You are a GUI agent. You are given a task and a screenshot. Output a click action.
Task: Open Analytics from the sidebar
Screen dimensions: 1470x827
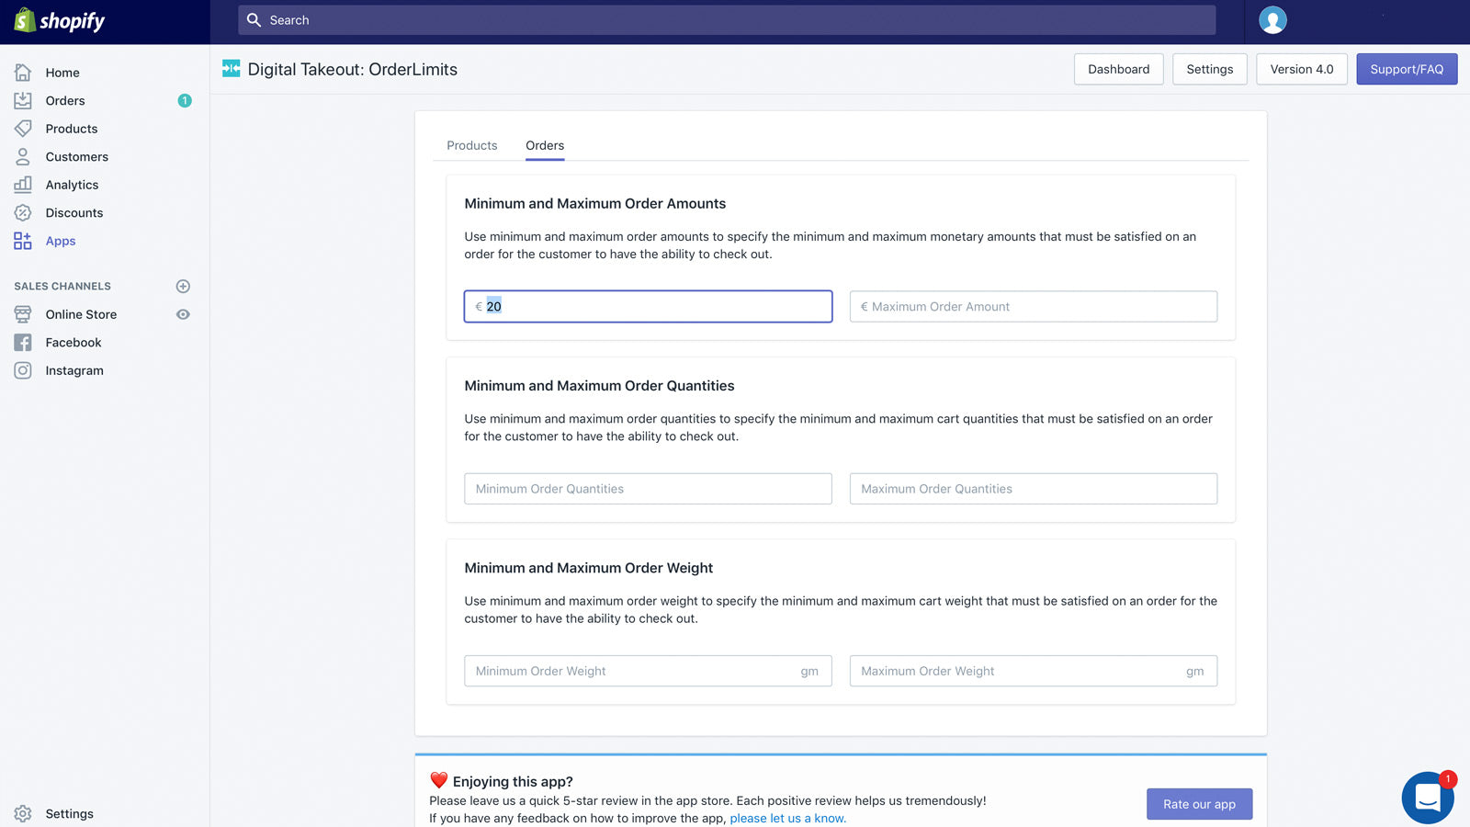[x=72, y=185]
